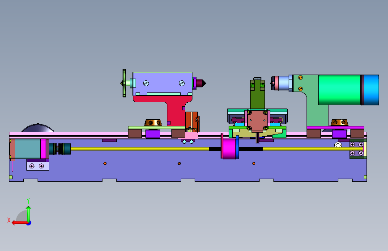The width and height of the screenshot is (388, 251).
Task: Pick the white mounting bracket under the stepper
Action: point(38,166)
